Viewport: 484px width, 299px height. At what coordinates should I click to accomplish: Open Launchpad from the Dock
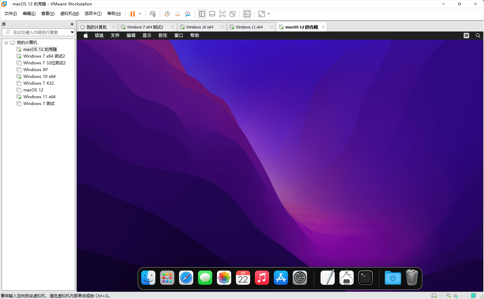(167, 278)
